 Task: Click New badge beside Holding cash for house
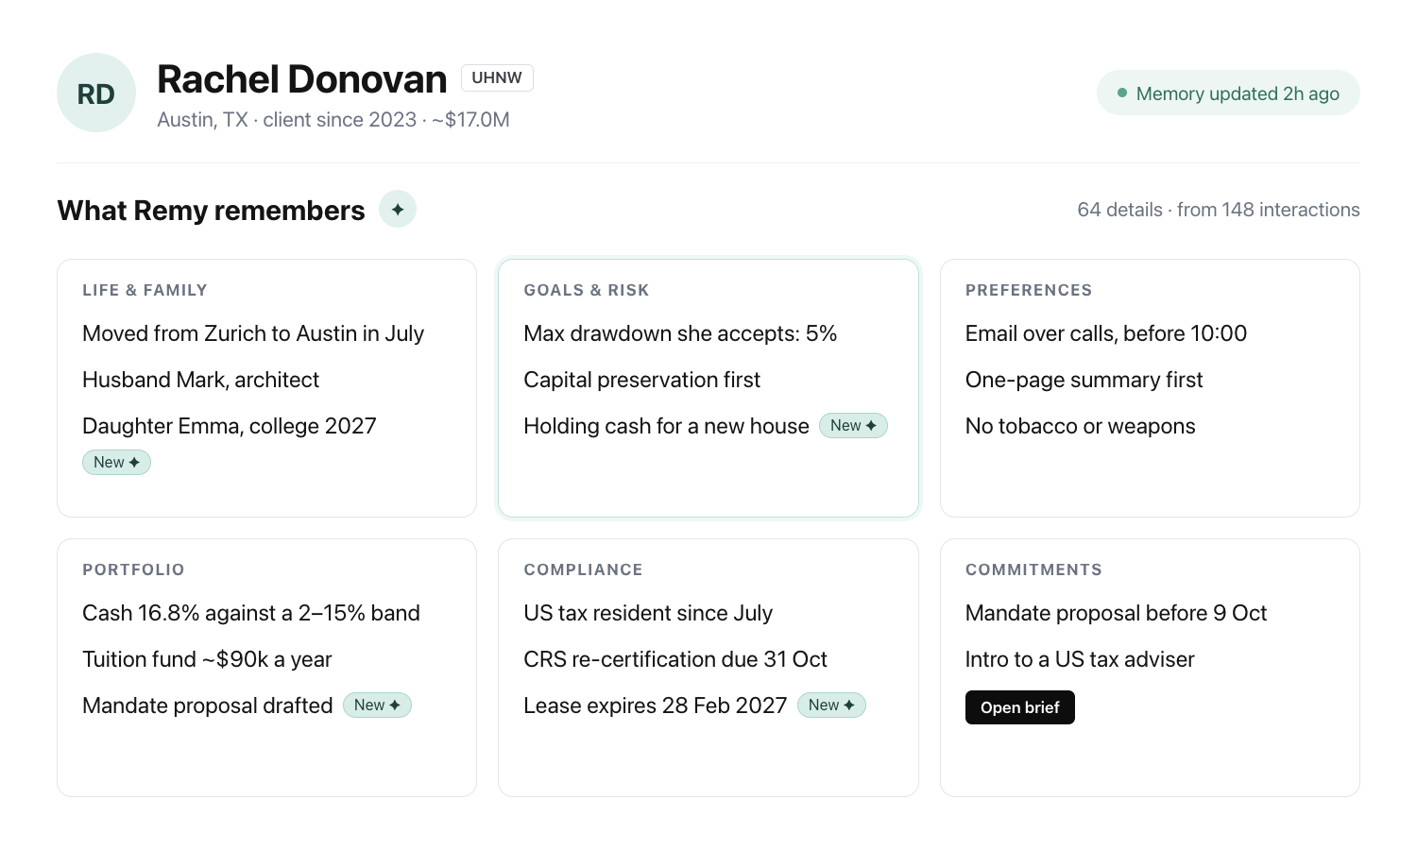[x=853, y=425]
